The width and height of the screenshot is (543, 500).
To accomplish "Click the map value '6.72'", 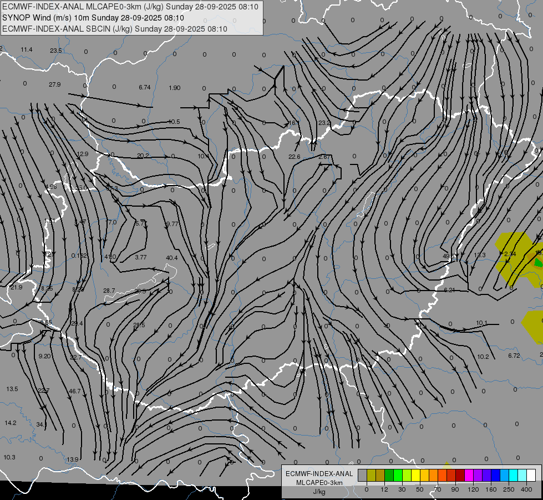I will 514,356.
